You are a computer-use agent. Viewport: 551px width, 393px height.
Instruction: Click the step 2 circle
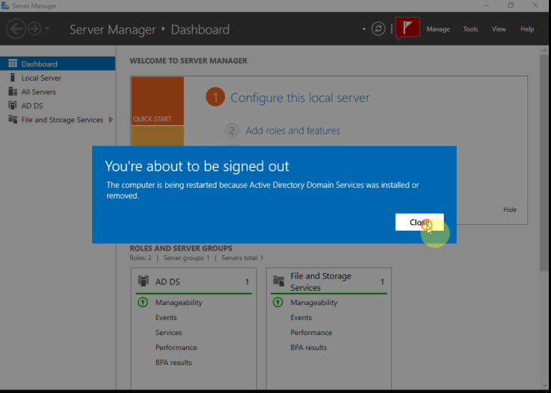click(232, 131)
